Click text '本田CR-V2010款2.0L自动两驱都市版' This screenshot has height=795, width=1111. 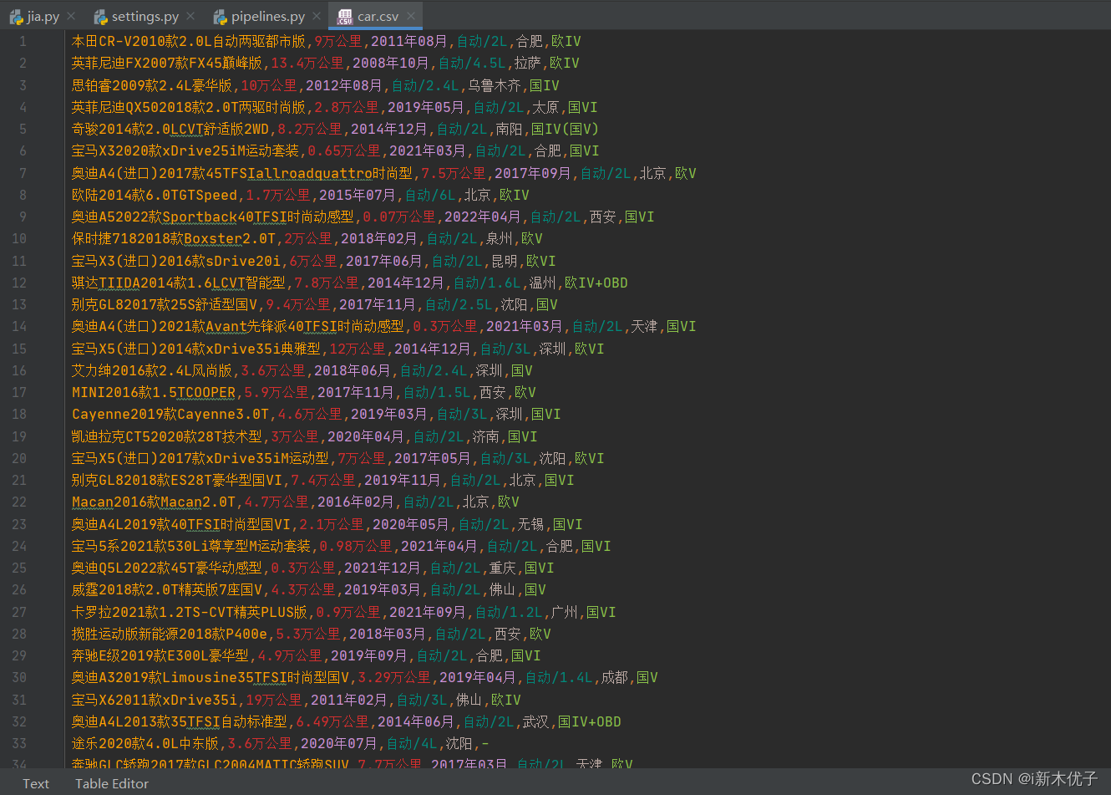pyautogui.click(x=190, y=41)
